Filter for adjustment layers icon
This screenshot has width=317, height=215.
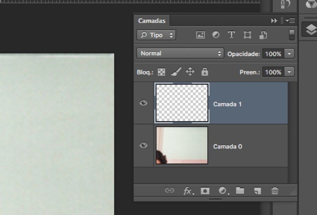click(x=216, y=35)
